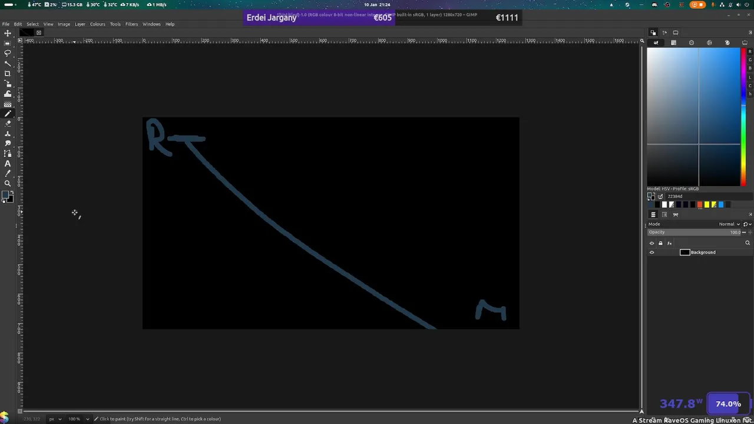
Task: Open the Colours menu
Action: (97, 24)
